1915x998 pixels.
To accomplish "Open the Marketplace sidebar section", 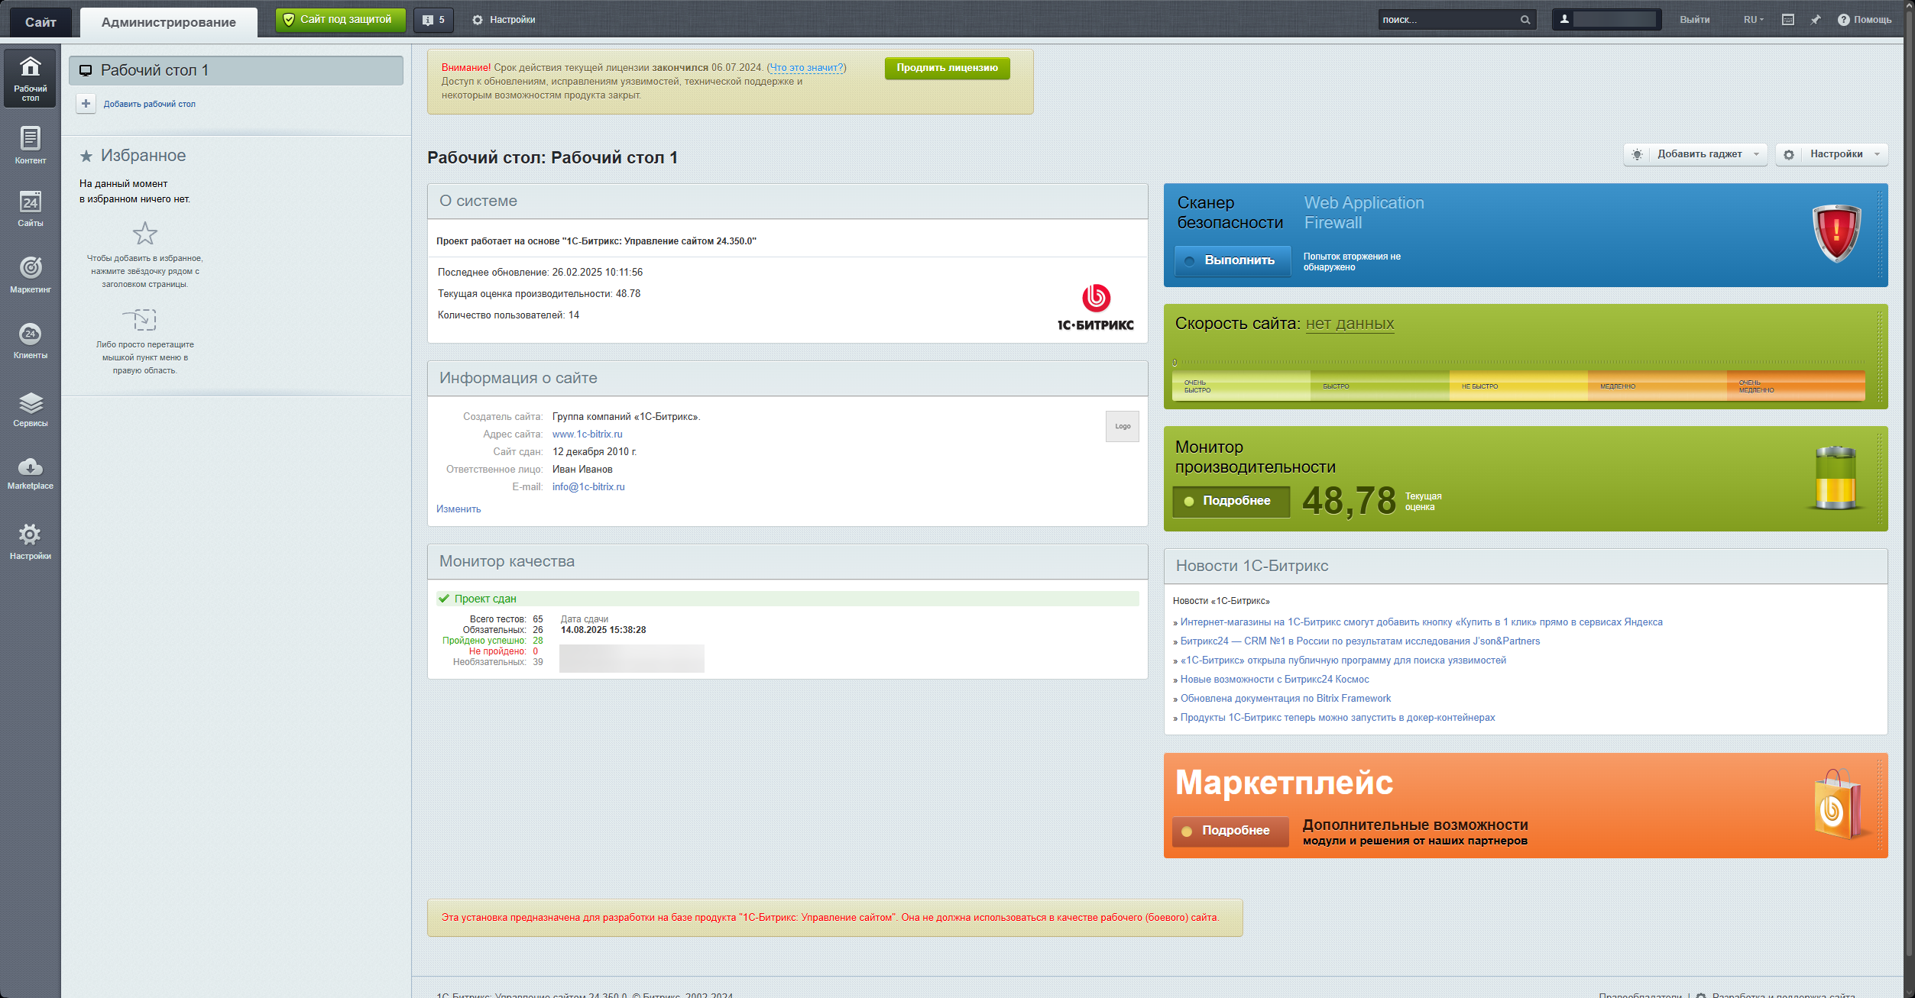I will point(30,473).
